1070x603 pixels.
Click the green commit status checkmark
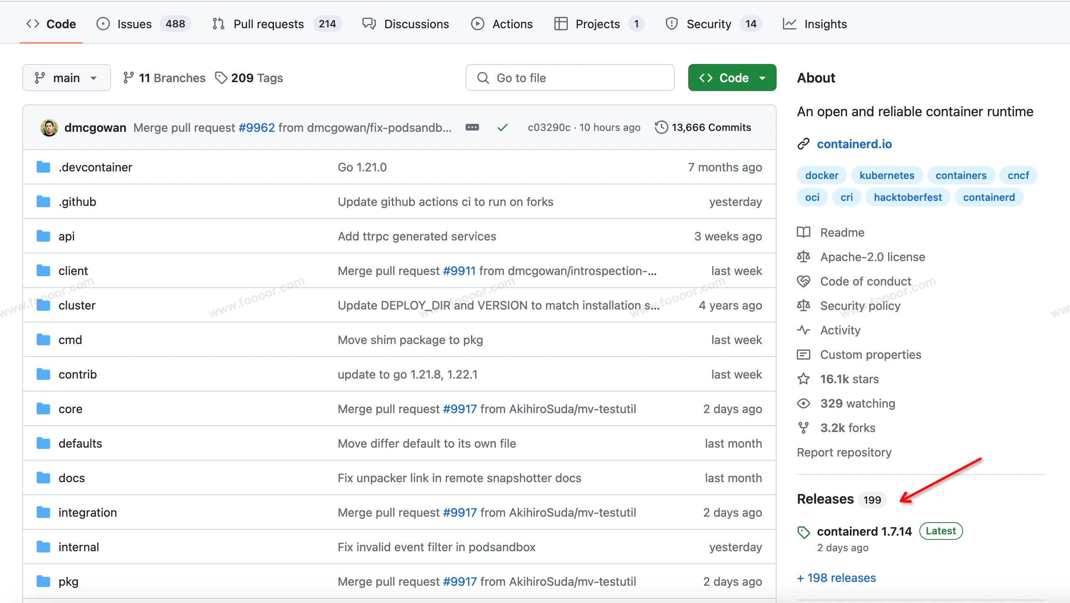click(502, 128)
